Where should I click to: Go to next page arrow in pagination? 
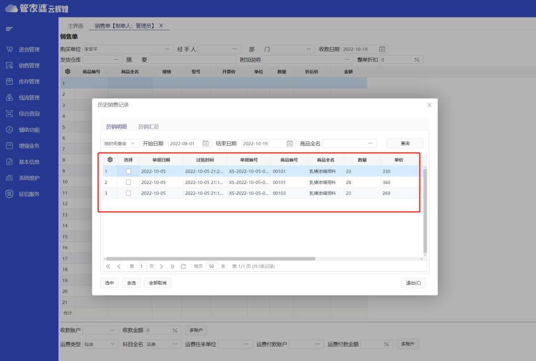coord(161,266)
